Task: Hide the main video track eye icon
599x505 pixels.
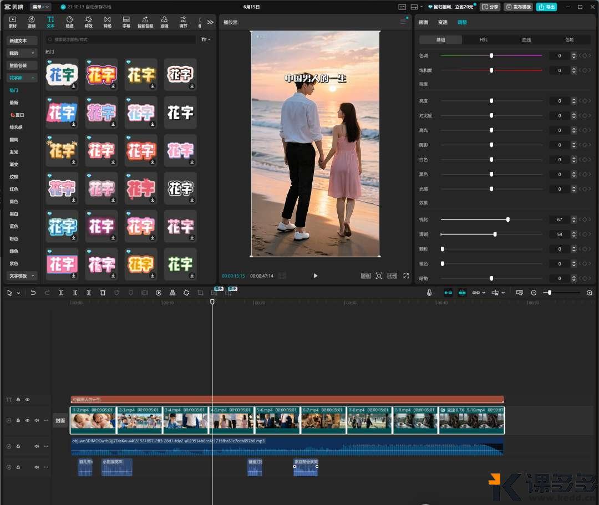Action: pos(28,420)
